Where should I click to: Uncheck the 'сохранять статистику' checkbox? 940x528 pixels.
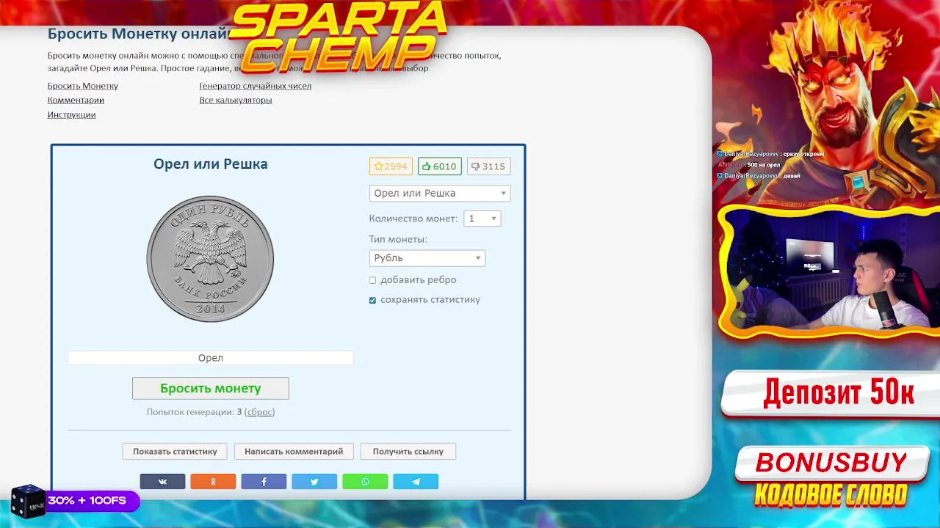click(x=372, y=300)
